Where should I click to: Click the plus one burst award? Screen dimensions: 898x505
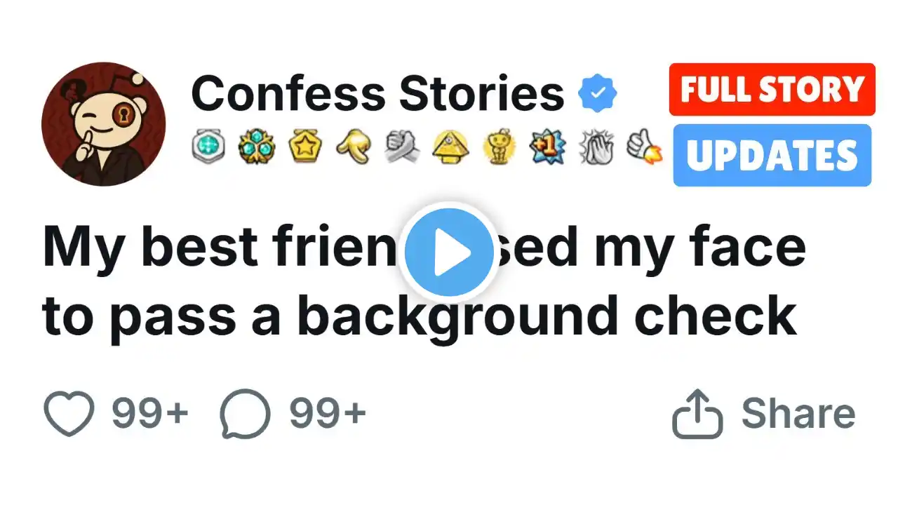[x=547, y=147]
